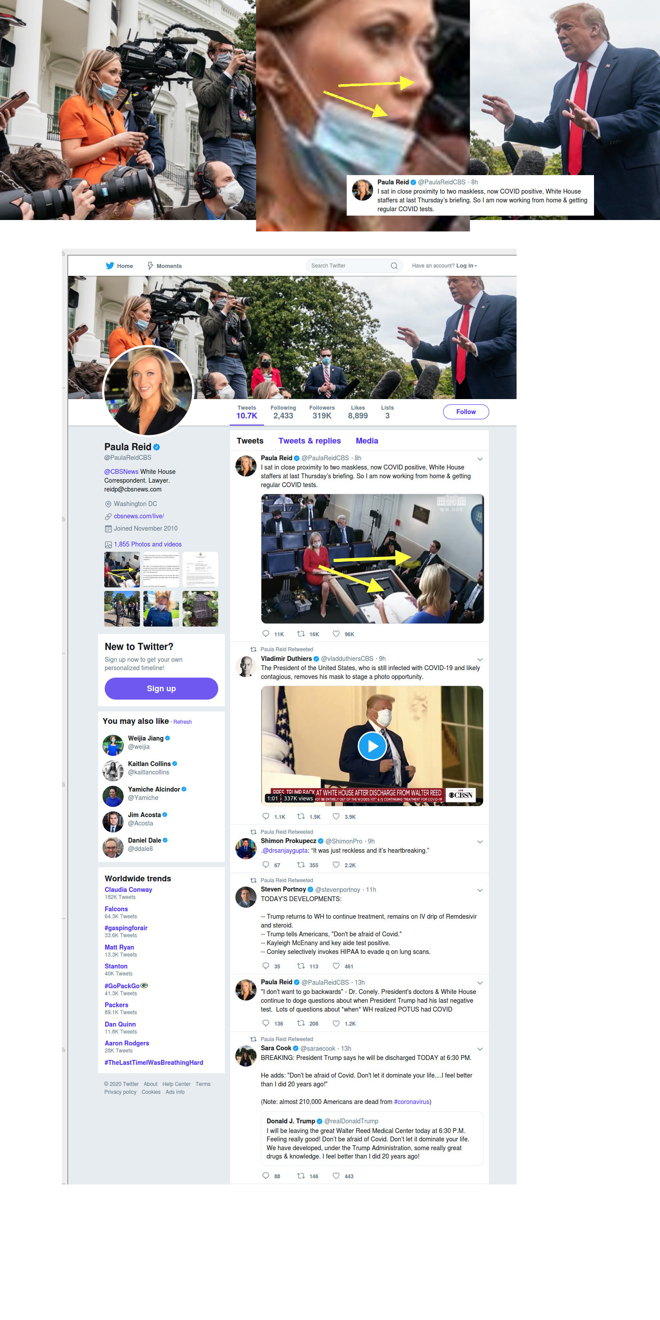Expand options chevron on Shimon Prokupecz tweet

[x=480, y=841]
